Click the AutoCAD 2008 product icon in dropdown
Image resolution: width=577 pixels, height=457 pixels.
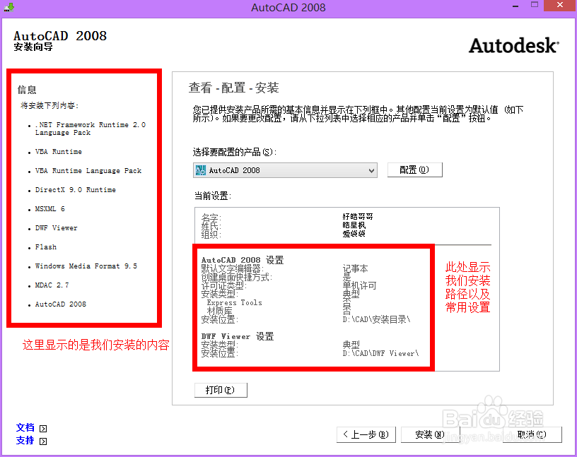(201, 170)
